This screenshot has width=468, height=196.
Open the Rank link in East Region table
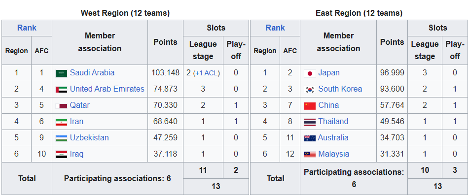click(275, 28)
